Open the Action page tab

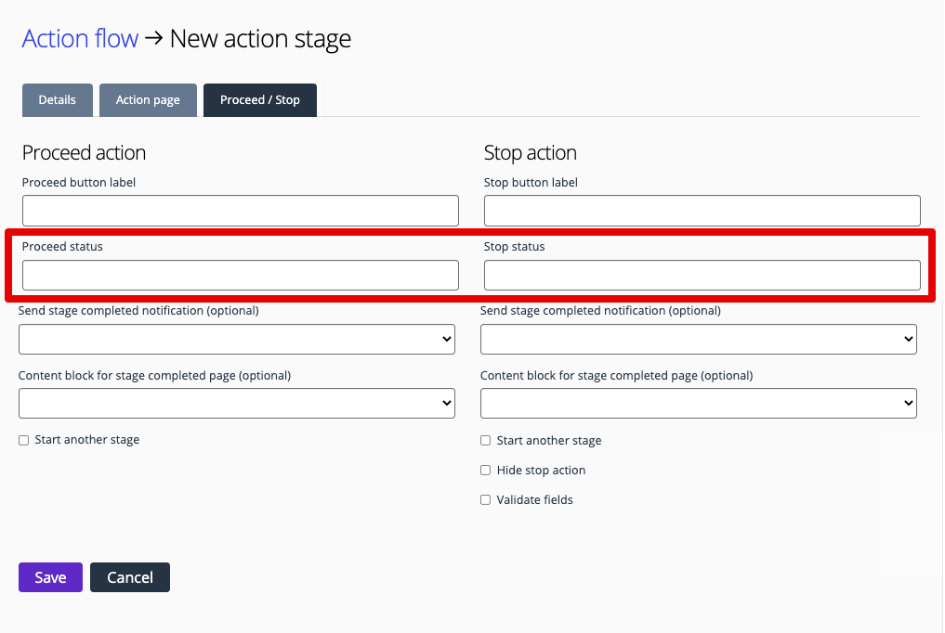pos(148,99)
